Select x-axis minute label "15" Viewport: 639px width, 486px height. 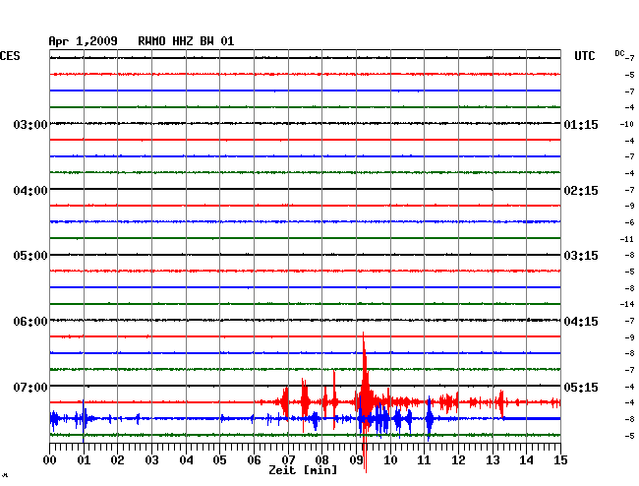coord(560,460)
